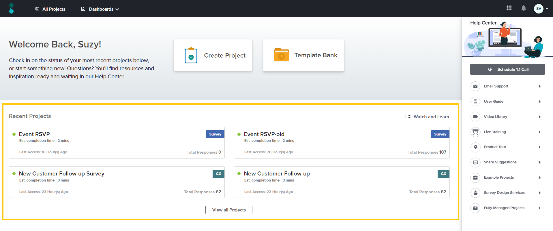Click the Survey Design Services icon
The height and width of the screenshot is (231, 553).
(475, 193)
